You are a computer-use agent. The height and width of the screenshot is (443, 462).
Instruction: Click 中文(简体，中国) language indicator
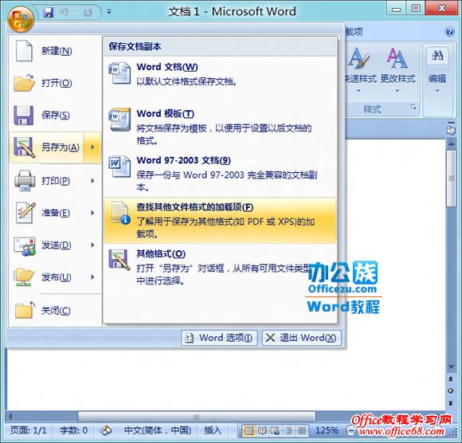point(158,430)
